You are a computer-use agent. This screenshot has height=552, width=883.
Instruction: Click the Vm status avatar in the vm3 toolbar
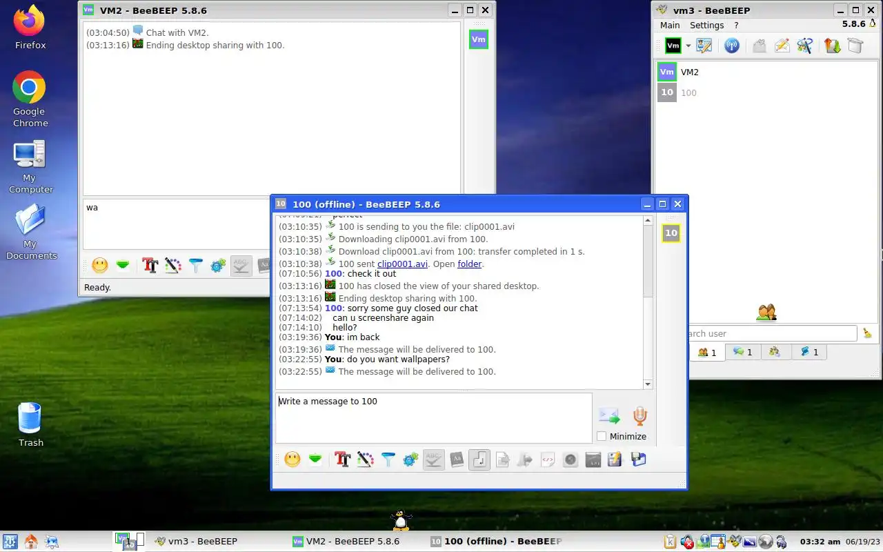(673, 46)
